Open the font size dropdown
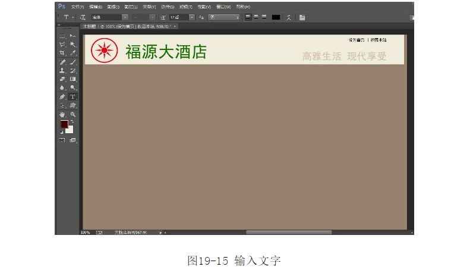Screen dimensions: 473x276 tap(192, 17)
